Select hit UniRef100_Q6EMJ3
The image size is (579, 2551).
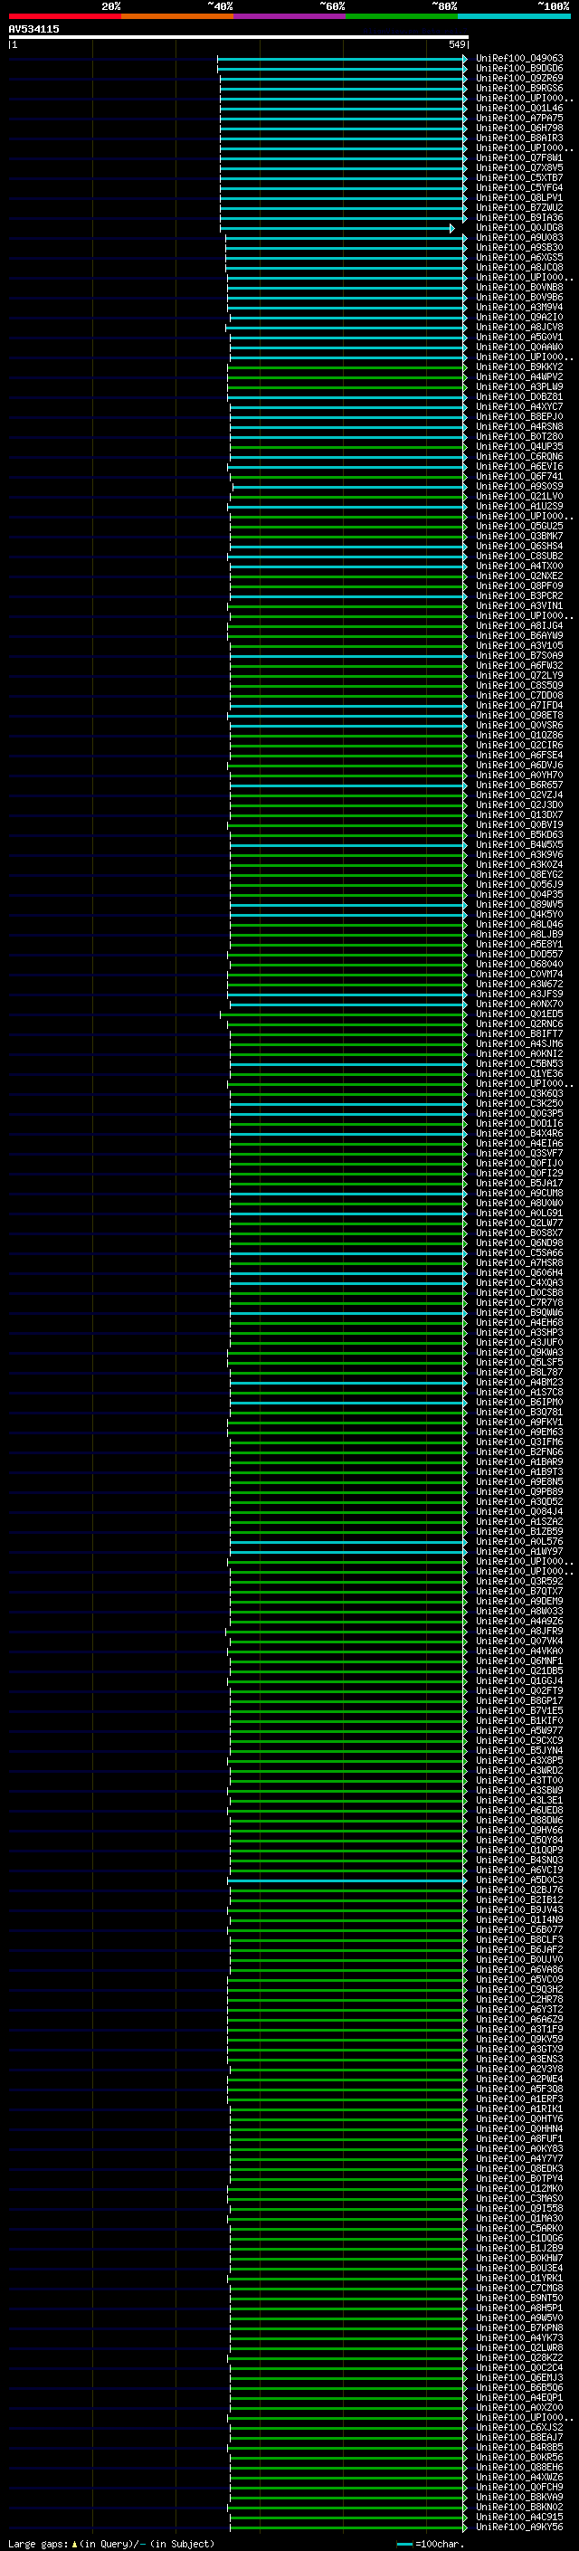point(518,2377)
